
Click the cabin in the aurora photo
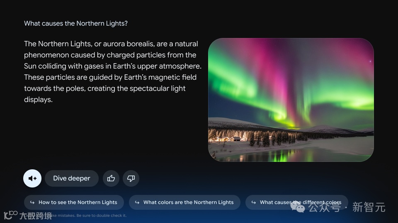(235, 139)
